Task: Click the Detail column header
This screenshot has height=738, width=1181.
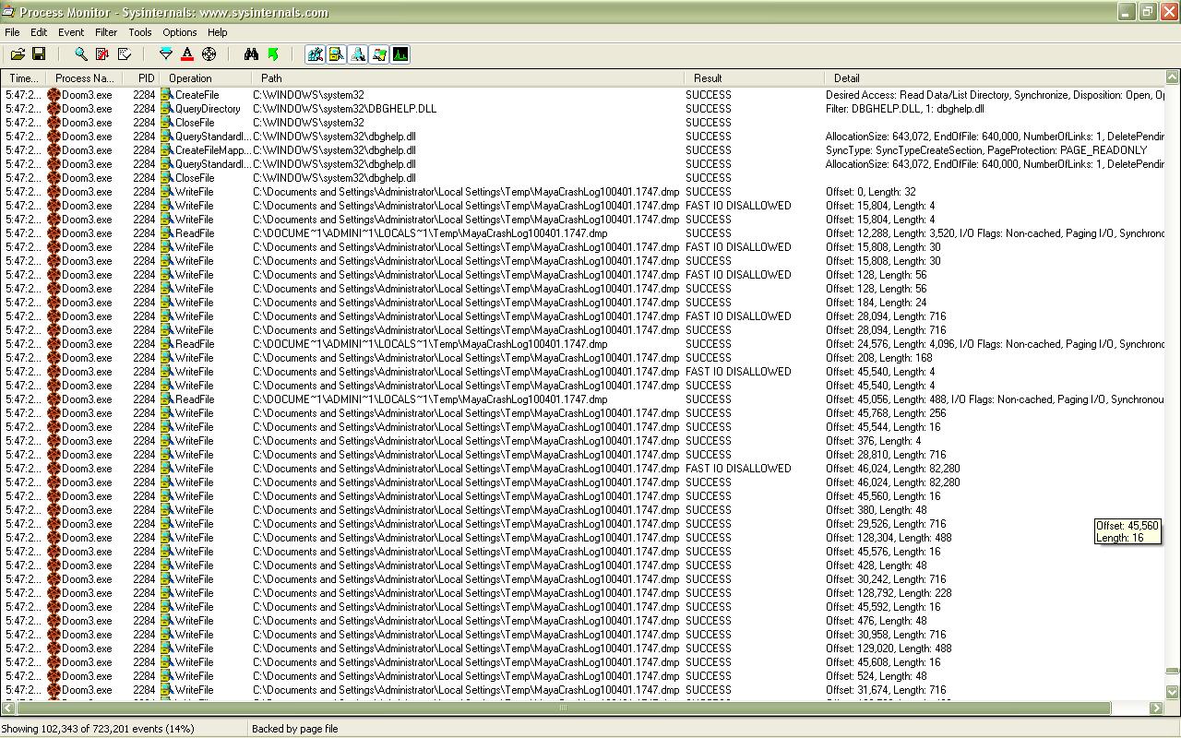Action: point(995,78)
